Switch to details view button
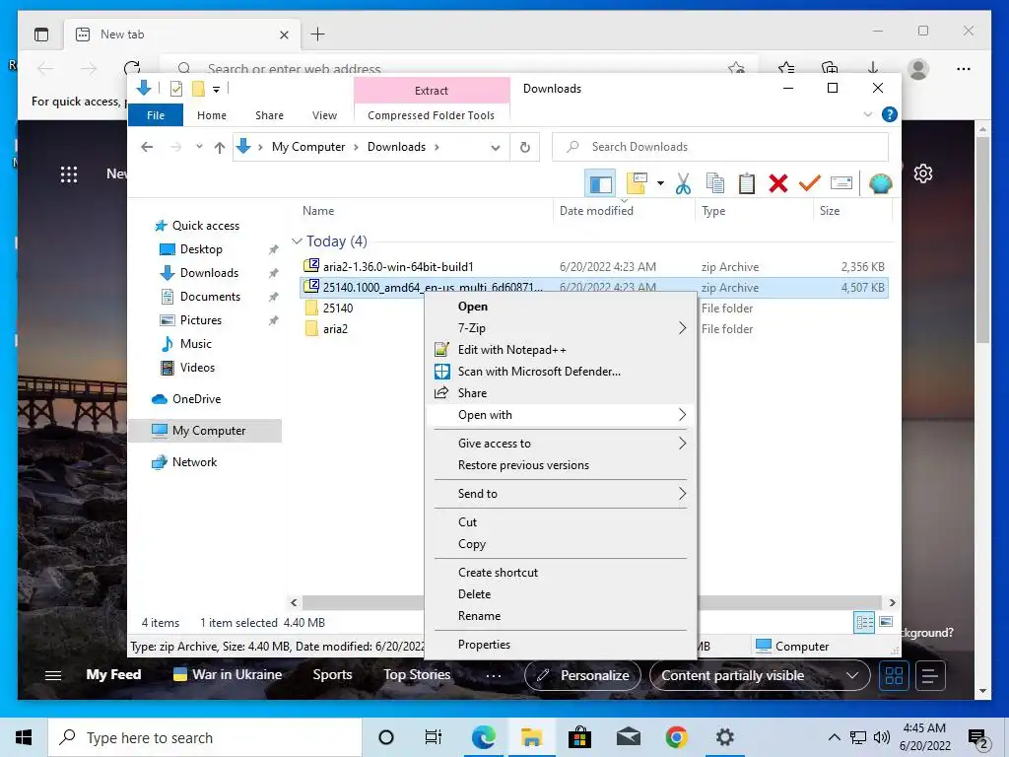Image resolution: width=1009 pixels, height=757 pixels. pyautogui.click(x=864, y=623)
